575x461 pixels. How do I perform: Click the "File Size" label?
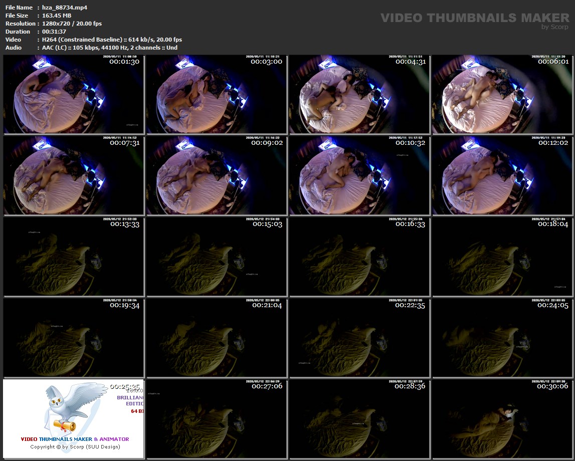point(17,16)
